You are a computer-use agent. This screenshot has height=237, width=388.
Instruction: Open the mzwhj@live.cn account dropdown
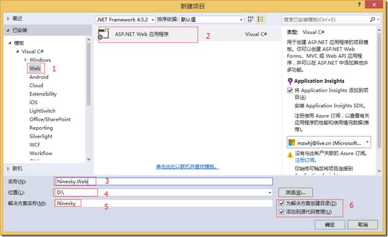[329, 142]
